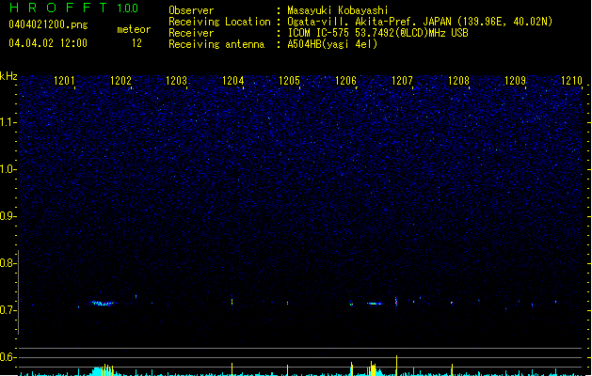Click the yellow power spike at 1204
Screen dimensions: 592x376
point(232,369)
